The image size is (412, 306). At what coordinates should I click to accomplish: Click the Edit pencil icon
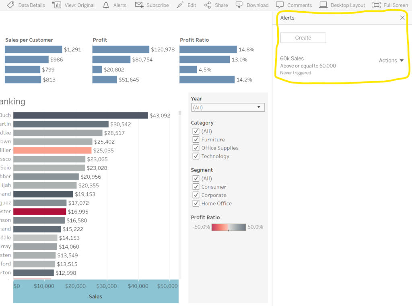[180, 5]
